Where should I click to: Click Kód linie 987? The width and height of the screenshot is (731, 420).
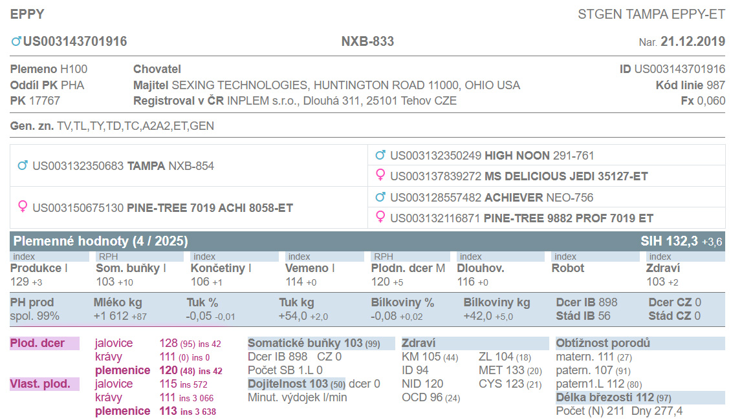tap(690, 85)
